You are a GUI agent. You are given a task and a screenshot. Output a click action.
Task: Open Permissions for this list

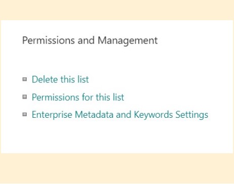(78, 97)
